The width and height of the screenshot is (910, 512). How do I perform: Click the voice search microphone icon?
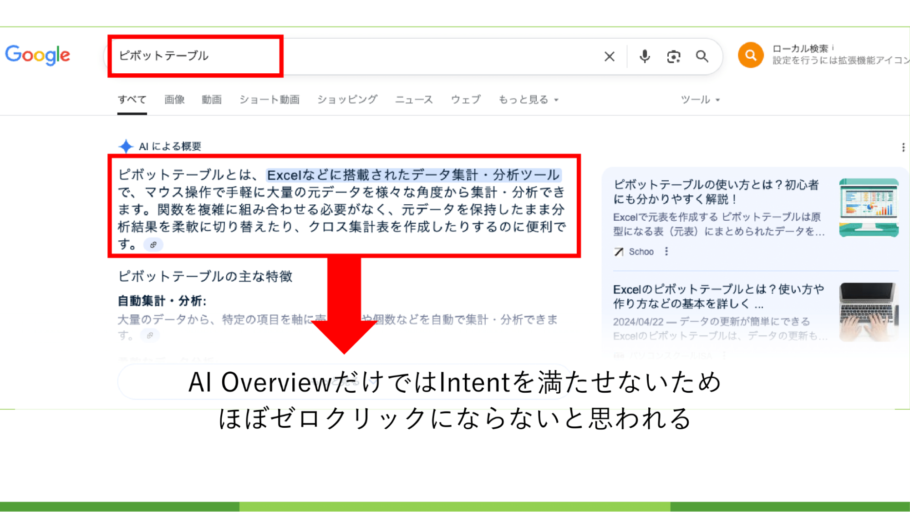644,56
